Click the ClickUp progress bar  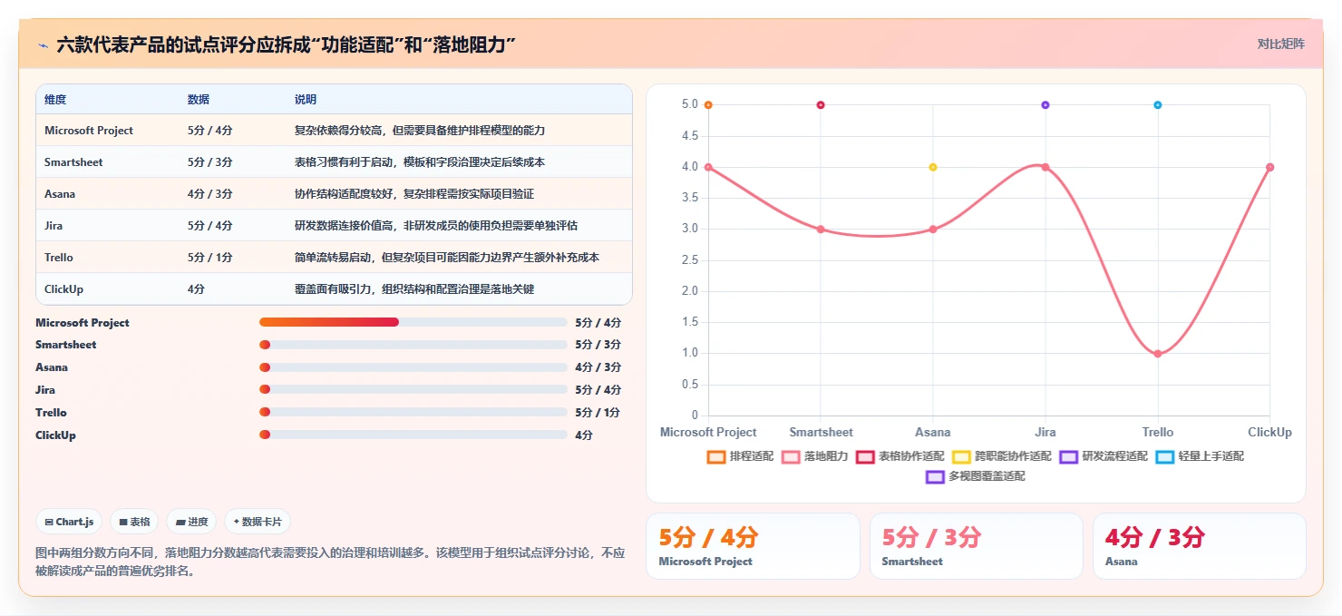tap(413, 435)
